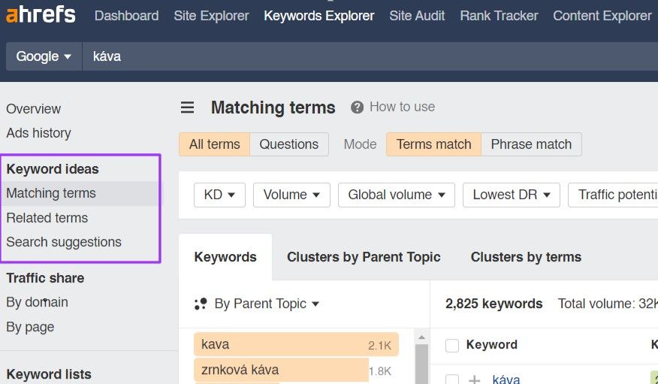Viewport: 658px width, 384px height.
Task: Select Phrase match mode
Action: [x=531, y=144]
